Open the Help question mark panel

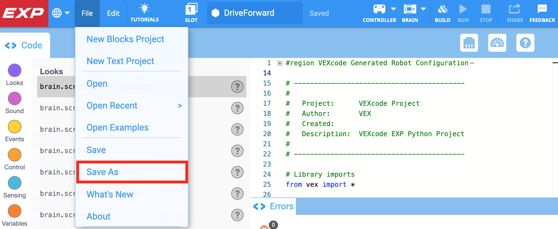click(525, 43)
